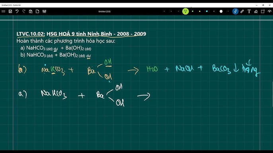This screenshot has height=153, width=273.
Task: Select the Eraser tool
Action: [x=256, y=11]
